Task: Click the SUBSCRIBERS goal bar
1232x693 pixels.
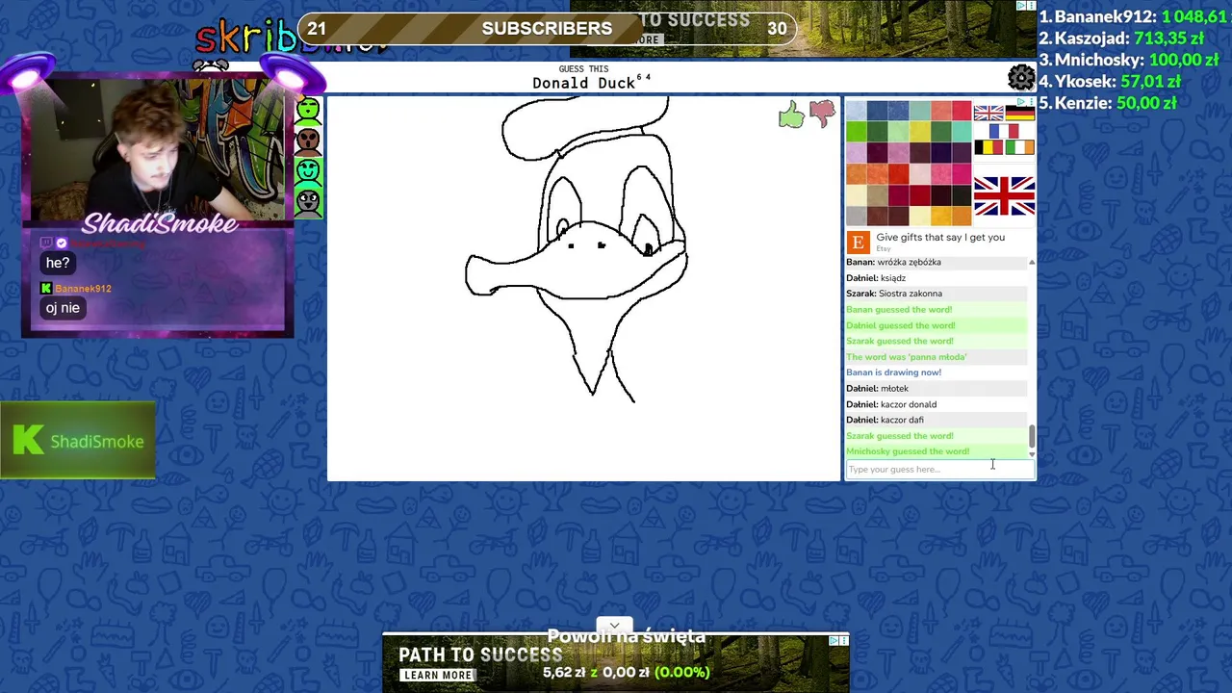Action: [x=547, y=28]
